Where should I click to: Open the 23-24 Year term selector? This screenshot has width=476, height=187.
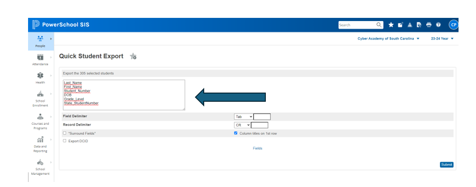click(x=442, y=39)
